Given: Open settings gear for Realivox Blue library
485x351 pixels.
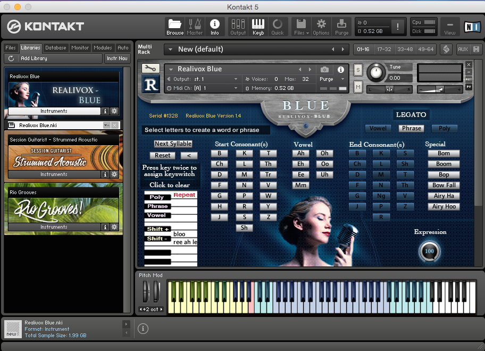Looking at the screenshot, I should [114, 111].
